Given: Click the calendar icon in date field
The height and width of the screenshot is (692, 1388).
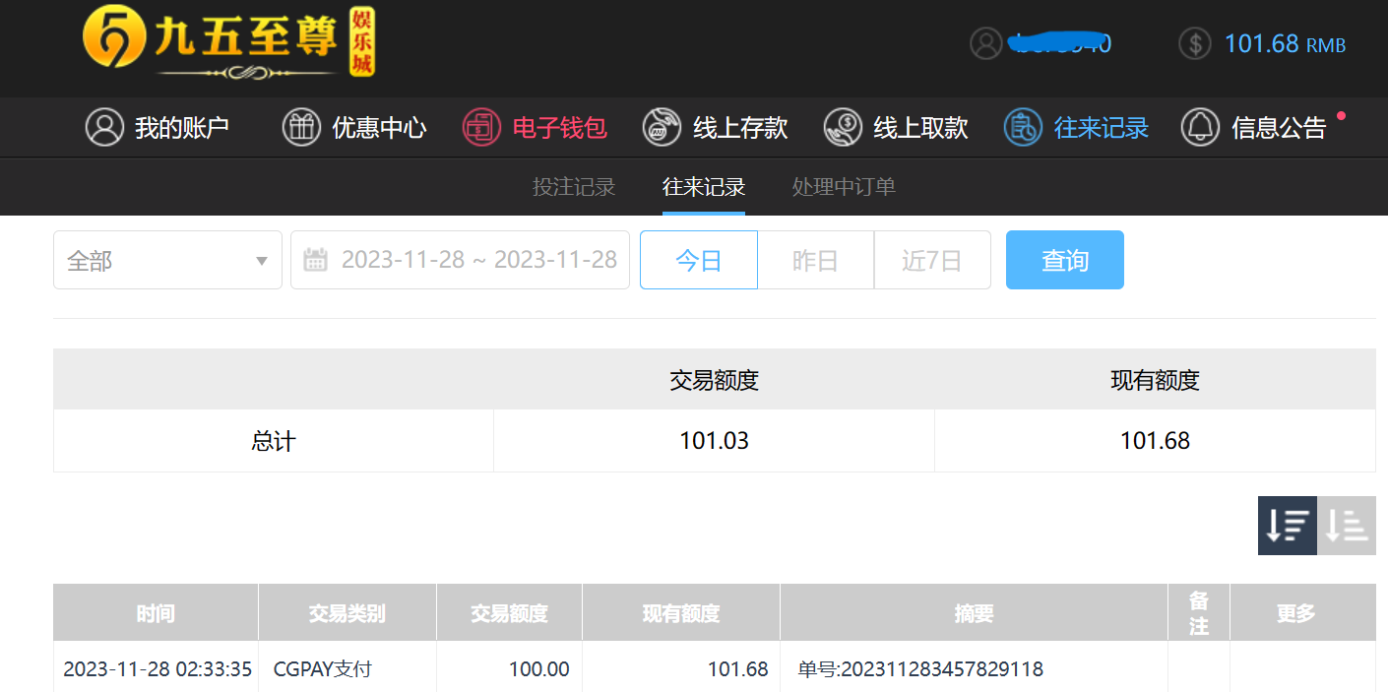Looking at the screenshot, I should [315, 260].
